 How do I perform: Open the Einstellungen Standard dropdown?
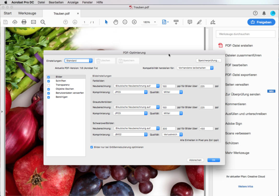pos(79,61)
